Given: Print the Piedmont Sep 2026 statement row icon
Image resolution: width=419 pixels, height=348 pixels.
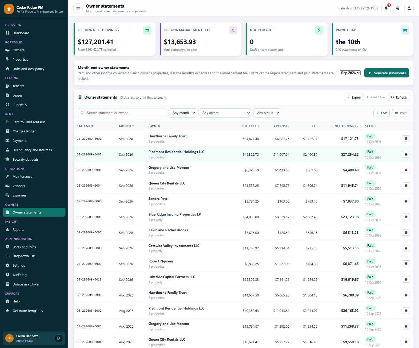Looking at the screenshot, I should (x=406, y=154).
